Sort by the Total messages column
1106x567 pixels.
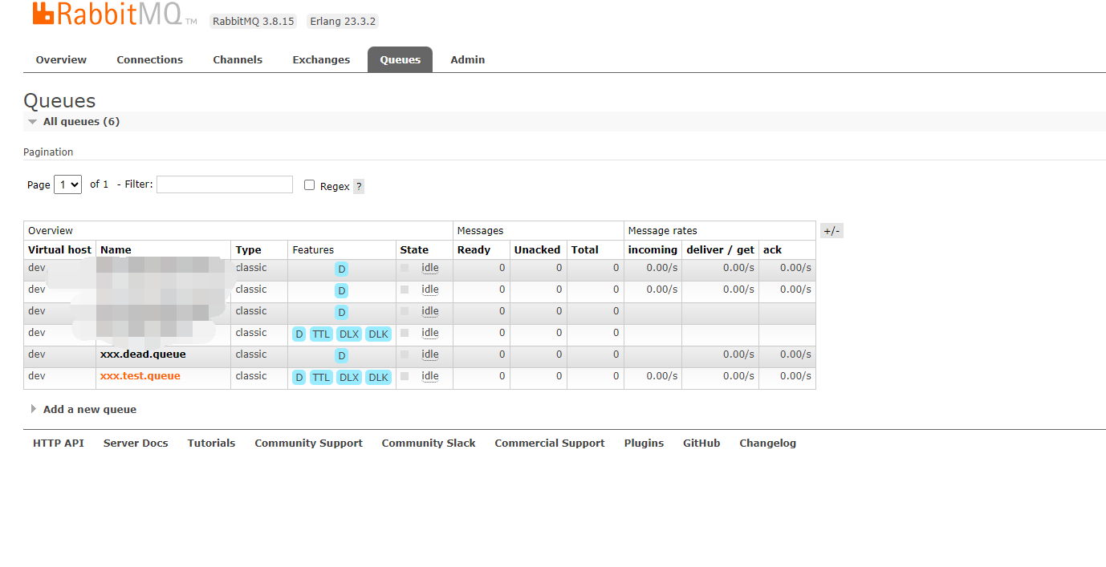[585, 249]
